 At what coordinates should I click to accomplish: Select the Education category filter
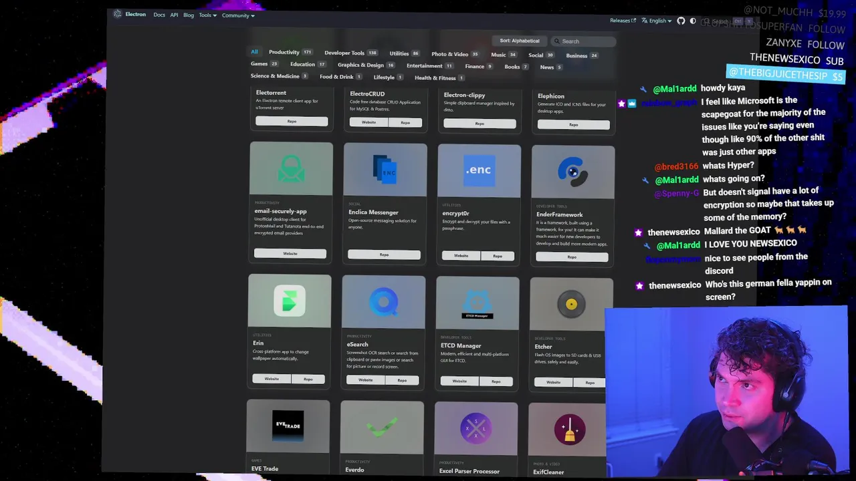tap(308, 64)
